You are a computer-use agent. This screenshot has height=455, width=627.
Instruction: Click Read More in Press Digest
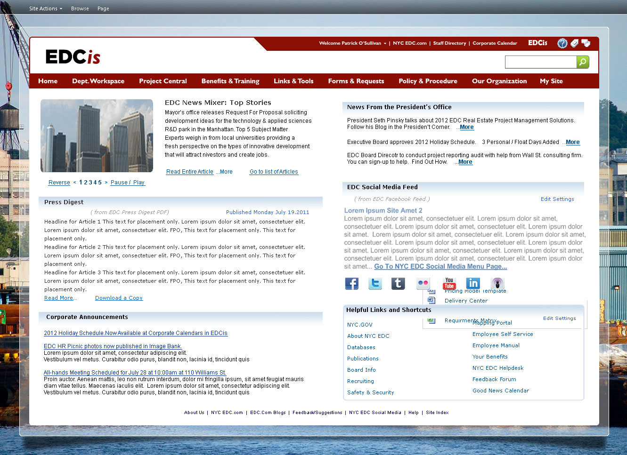point(59,298)
